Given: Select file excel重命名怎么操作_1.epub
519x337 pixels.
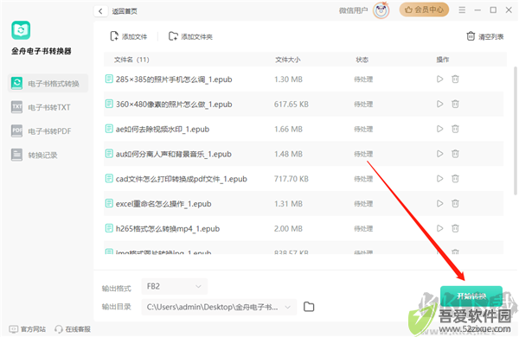Looking at the screenshot, I should pyautogui.click(x=163, y=204).
